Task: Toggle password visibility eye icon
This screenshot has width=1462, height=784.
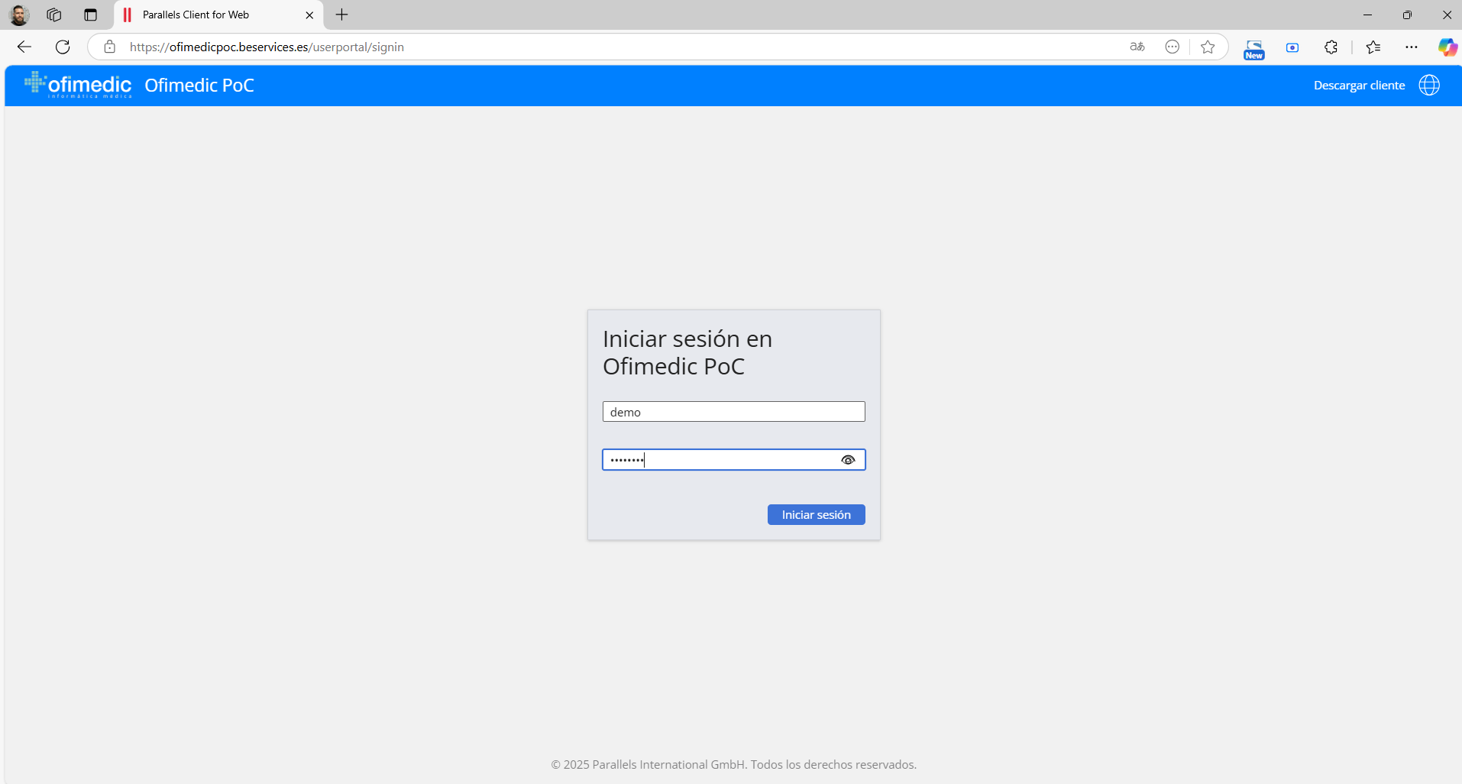Action: pos(847,460)
